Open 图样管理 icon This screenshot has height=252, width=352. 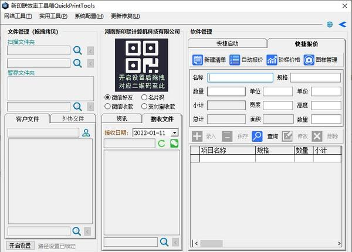coord(309,60)
